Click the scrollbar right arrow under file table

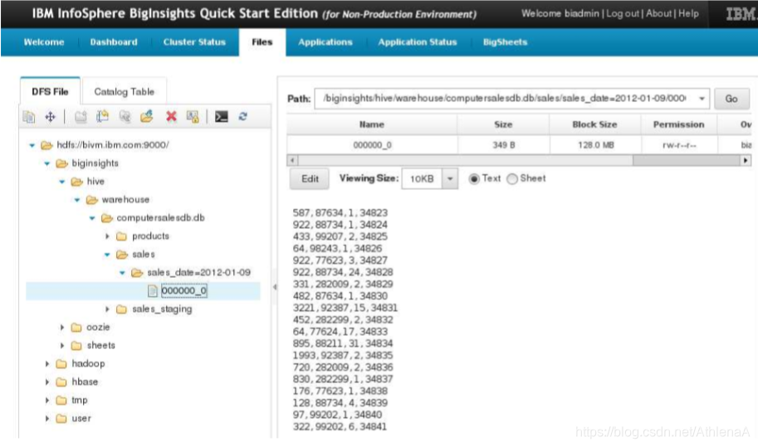746,160
